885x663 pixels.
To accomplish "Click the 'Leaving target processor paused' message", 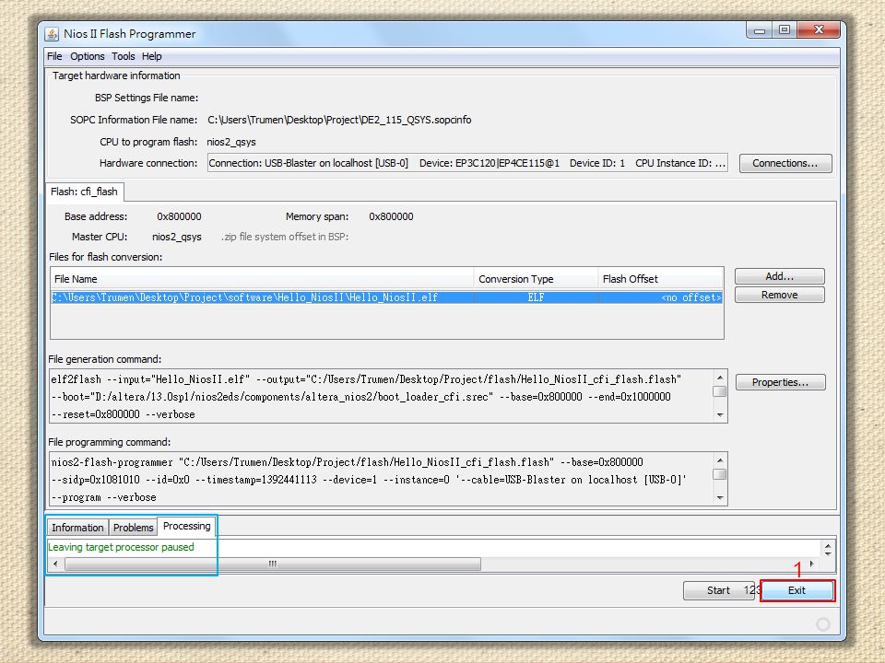I will pos(121,547).
